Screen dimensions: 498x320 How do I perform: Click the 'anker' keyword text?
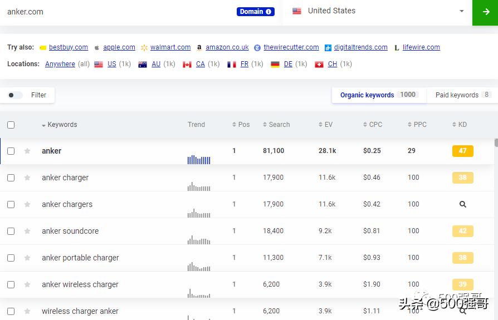click(x=51, y=151)
